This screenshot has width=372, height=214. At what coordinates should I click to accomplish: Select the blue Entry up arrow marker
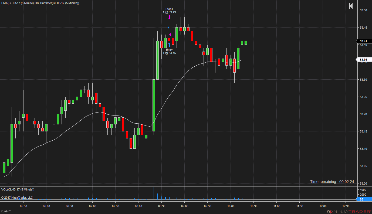pyautogui.click(x=169, y=45)
